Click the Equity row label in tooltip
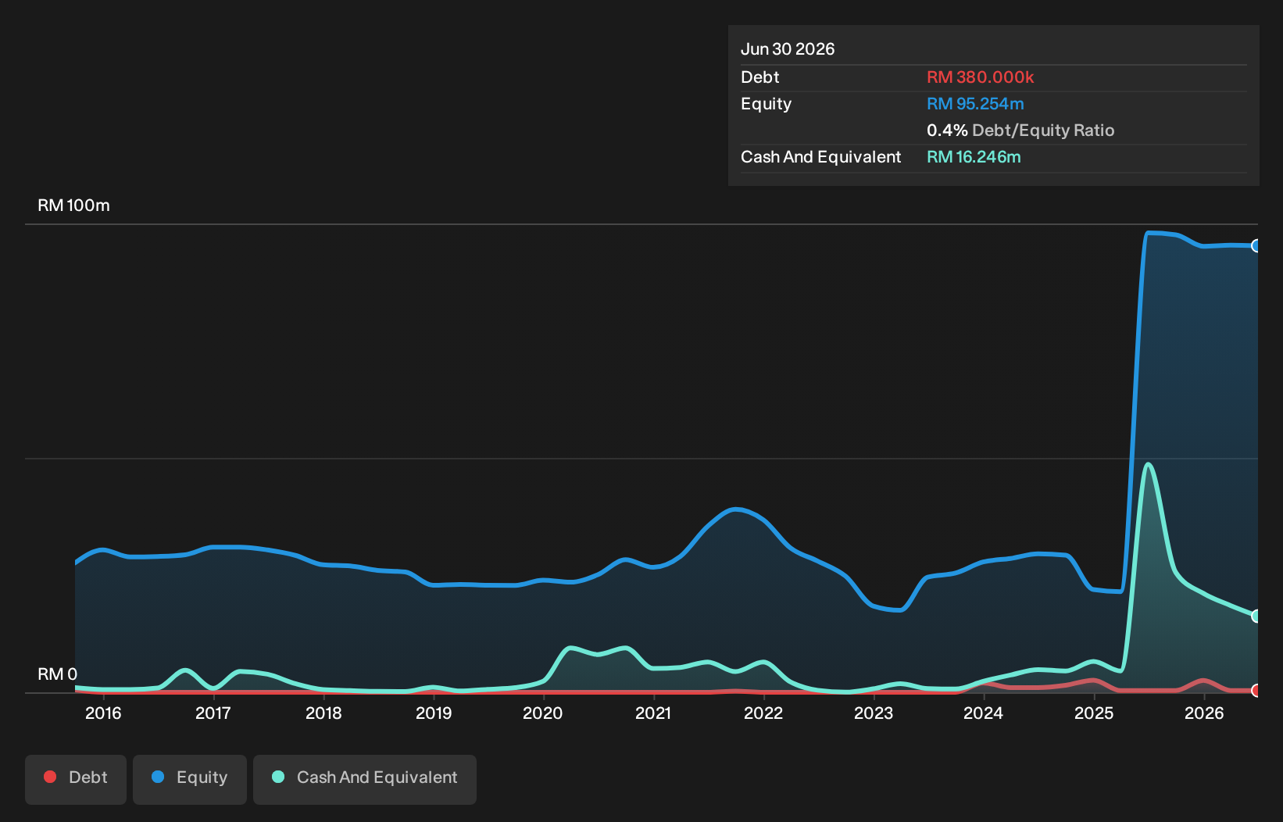Image resolution: width=1283 pixels, height=822 pixels. [x=767, y=104]
